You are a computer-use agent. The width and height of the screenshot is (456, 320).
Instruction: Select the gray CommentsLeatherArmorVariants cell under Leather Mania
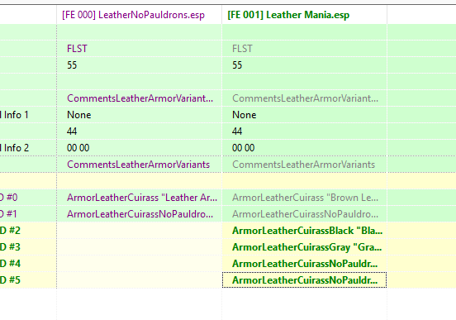pyautogui.click(x=304, y=165)
